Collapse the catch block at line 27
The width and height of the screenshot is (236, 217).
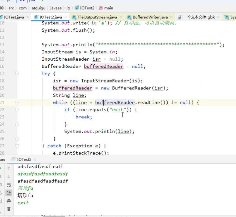[17, 146]
